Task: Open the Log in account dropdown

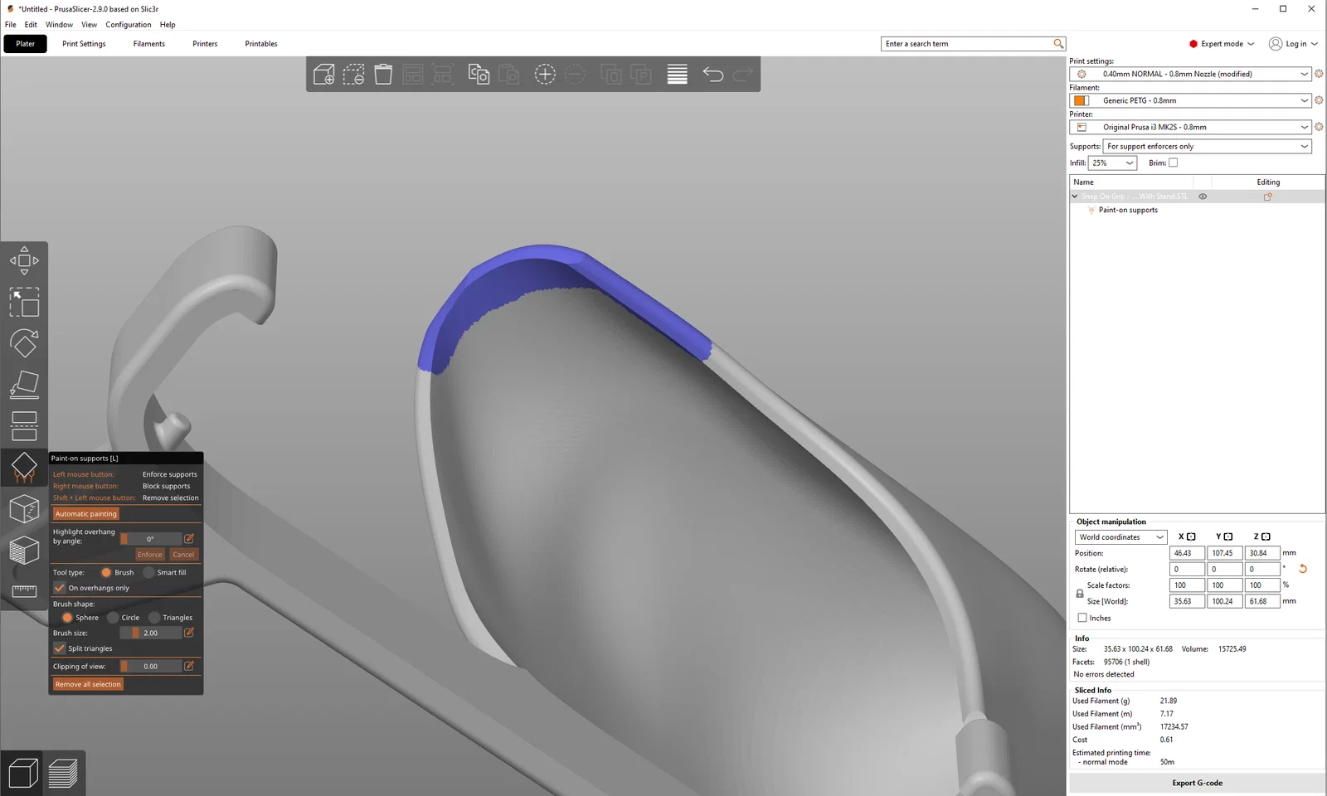Action: point(1293,44)
